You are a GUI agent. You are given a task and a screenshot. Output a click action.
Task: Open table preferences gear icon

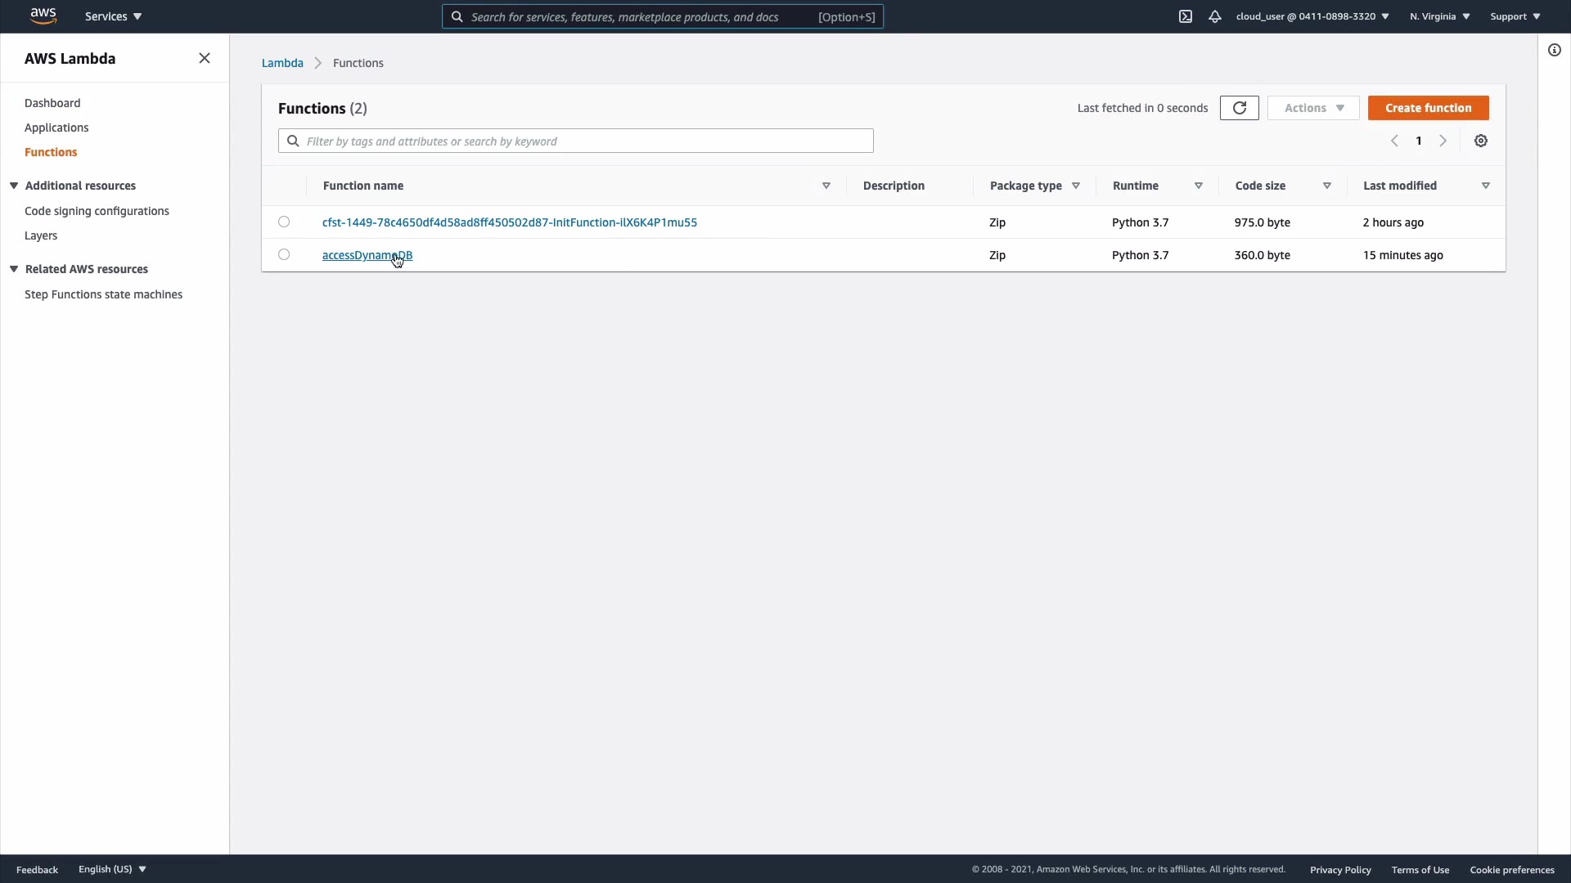point(1481,141)
